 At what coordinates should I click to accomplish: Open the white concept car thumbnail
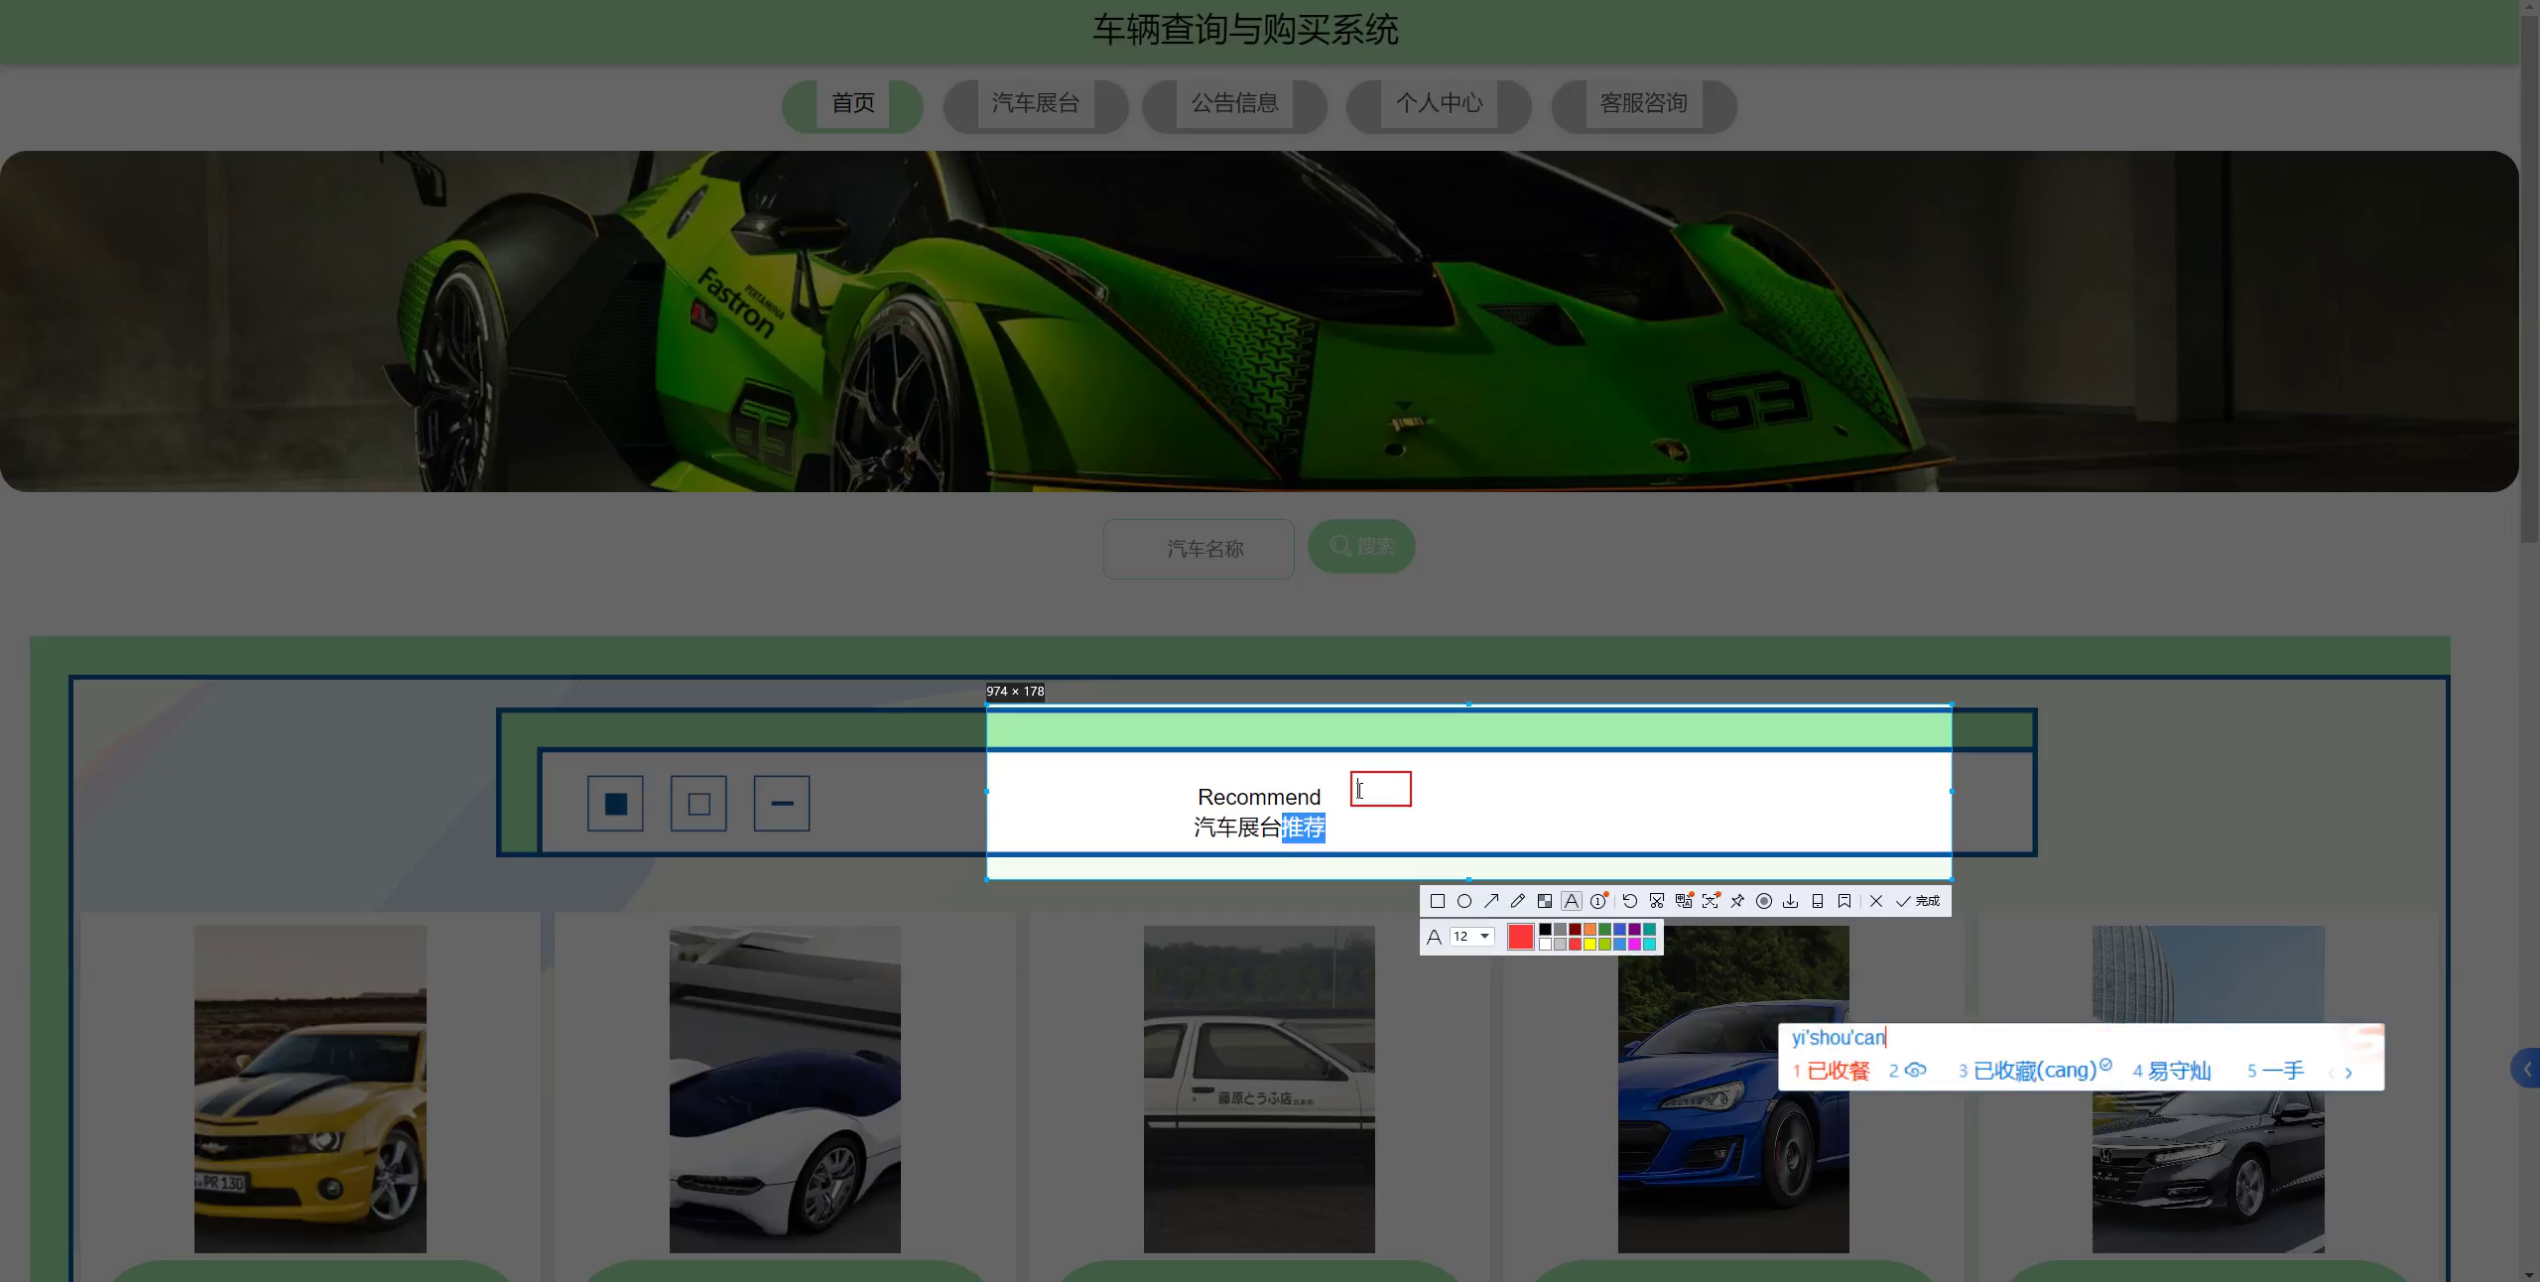pyautogui.click(x=785, y=1090)
